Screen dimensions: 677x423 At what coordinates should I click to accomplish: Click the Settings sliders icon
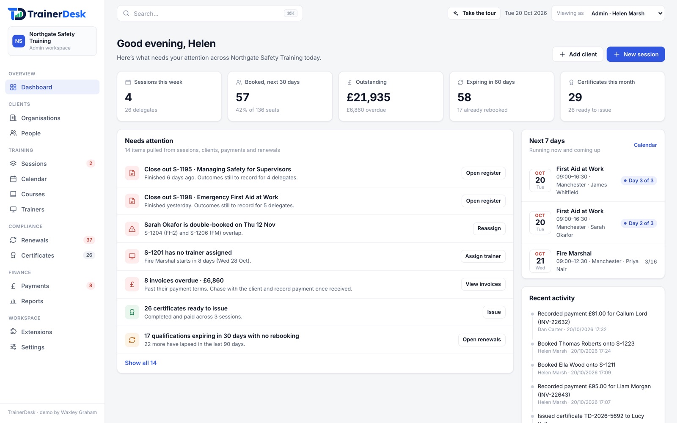tap(13, 347)
